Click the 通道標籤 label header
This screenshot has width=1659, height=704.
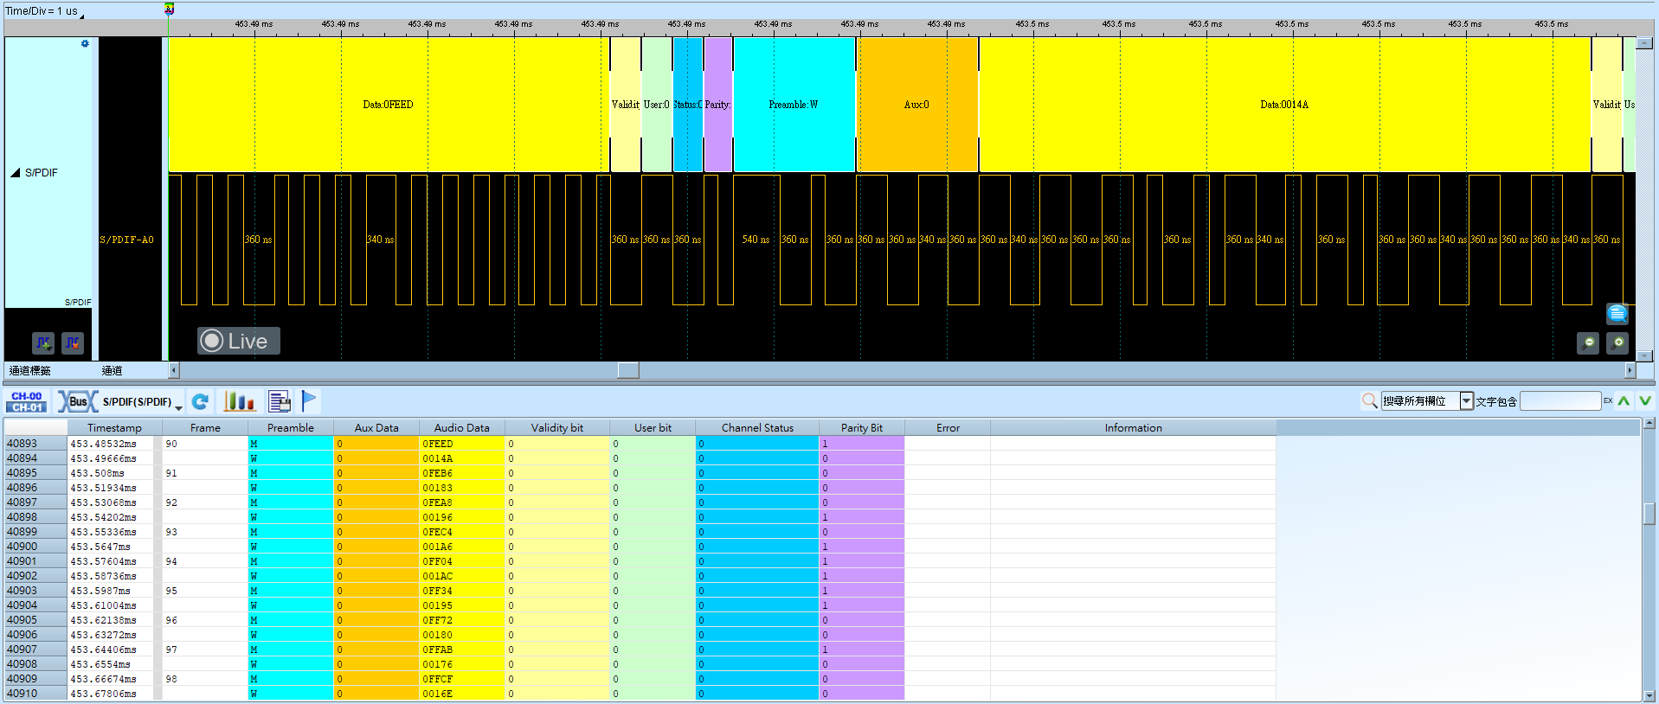pyautogui.click(x=30, y=370)
